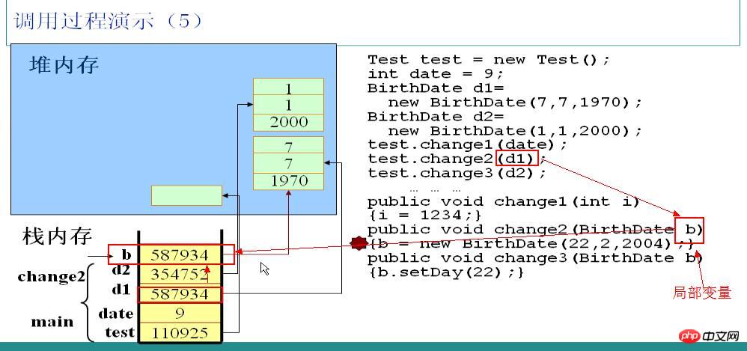This screenshot has width=747, height=351.
Task: Click 'public void change1(int i)' declaration
Action: tap(503, 201)
